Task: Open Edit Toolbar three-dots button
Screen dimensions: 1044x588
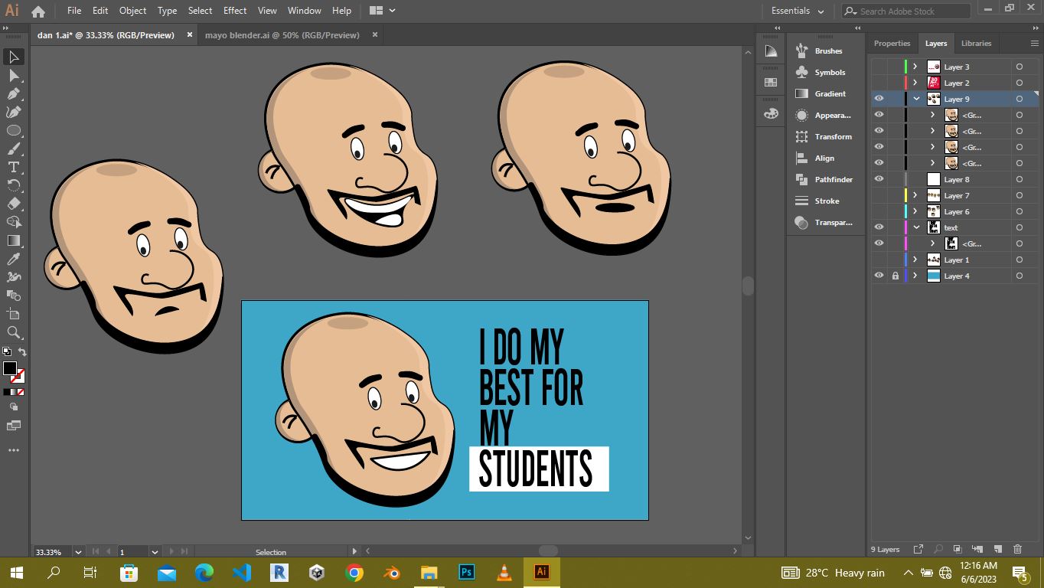Action: click(x=14, y=450)
